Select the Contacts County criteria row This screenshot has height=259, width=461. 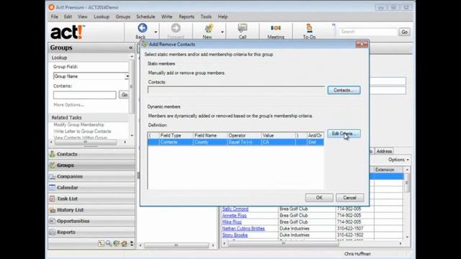236,142
